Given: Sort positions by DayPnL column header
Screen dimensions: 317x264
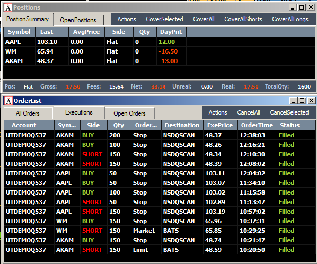Looking at the screenshot, I should pyautogui.click(x=171, y=32).
